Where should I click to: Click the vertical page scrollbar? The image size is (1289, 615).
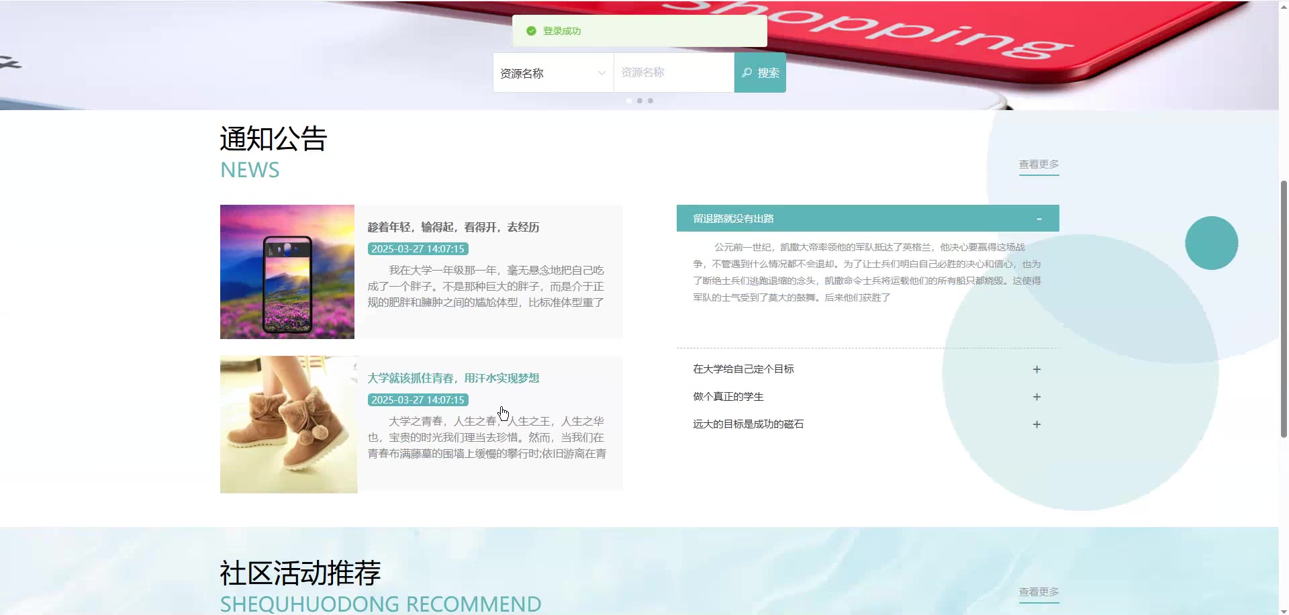(x=1284, y=309)
